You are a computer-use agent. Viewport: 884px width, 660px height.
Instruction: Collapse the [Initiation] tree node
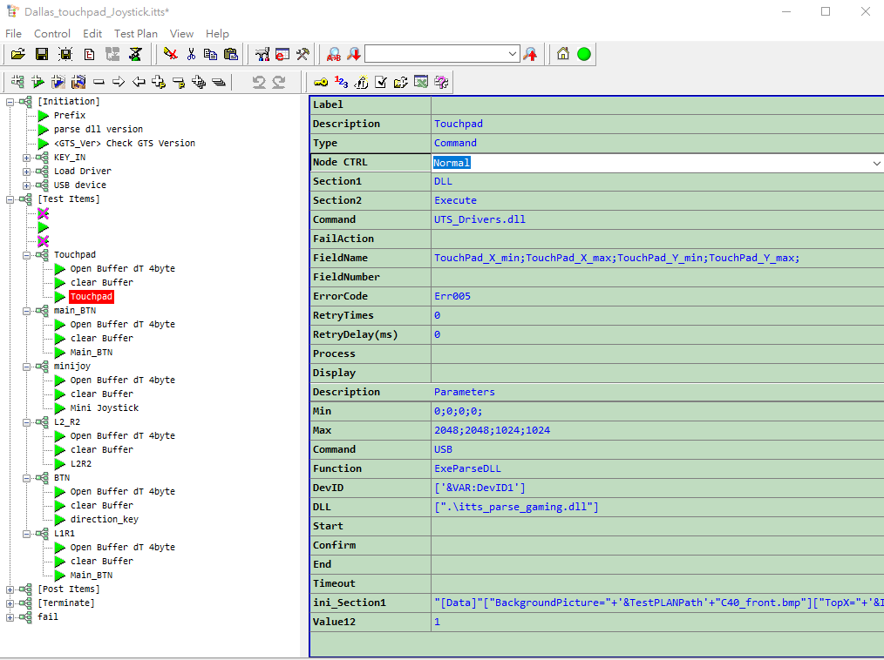[x=10, y=102]
